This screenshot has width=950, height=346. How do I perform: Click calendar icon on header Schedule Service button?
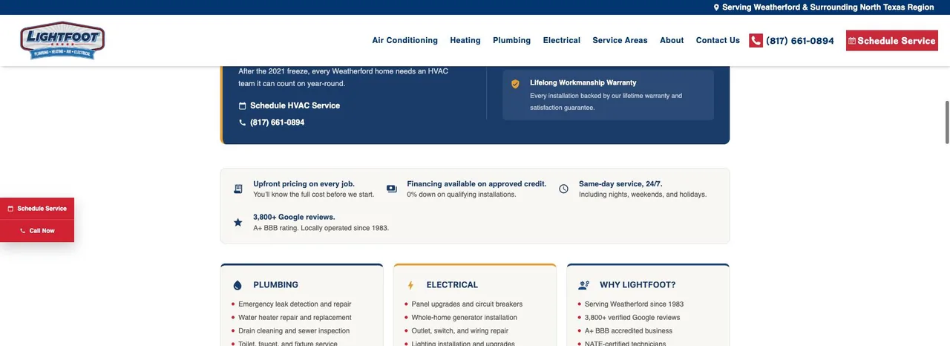coord(852,41)
